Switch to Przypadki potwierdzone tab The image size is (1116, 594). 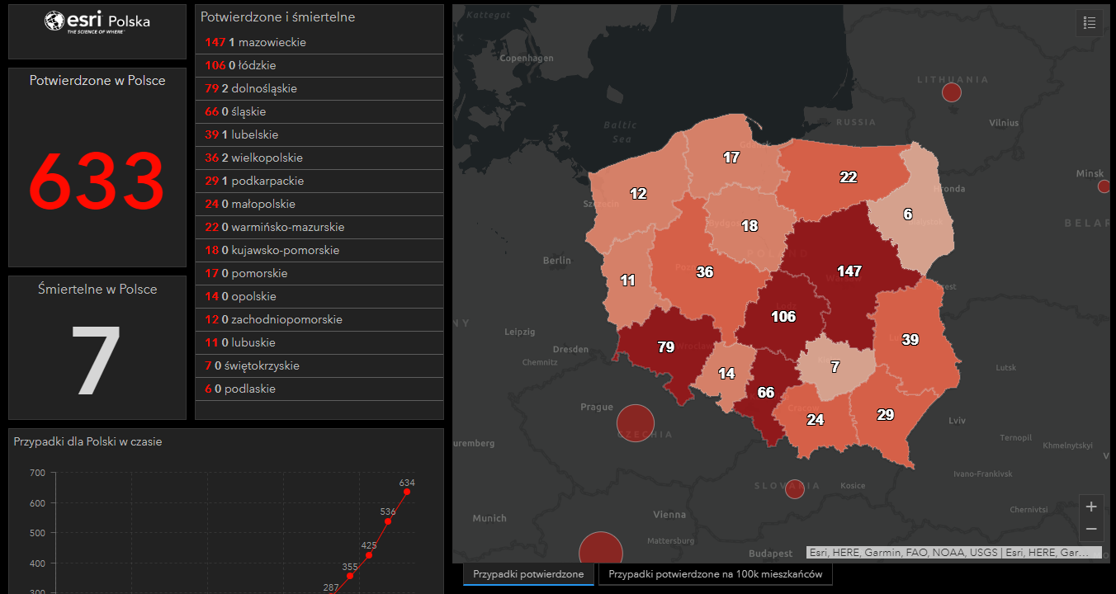point(528,574)
